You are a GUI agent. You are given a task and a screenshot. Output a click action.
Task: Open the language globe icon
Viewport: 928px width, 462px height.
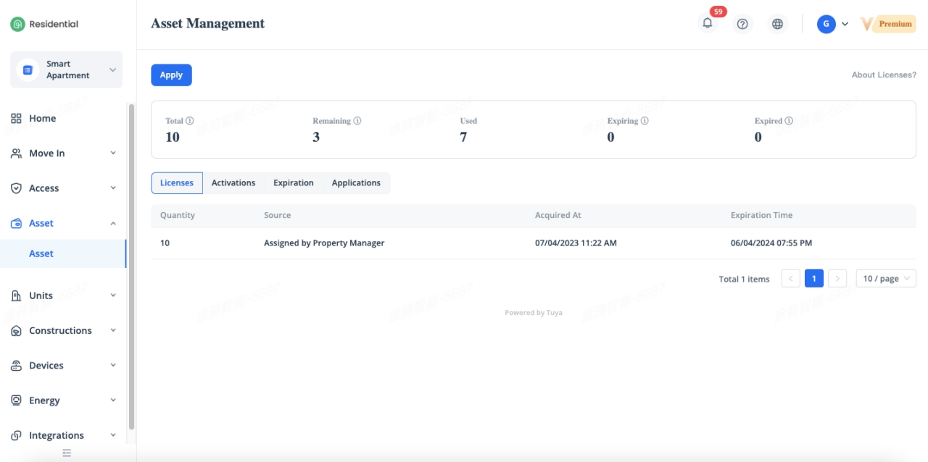click(x=777, y=24)
